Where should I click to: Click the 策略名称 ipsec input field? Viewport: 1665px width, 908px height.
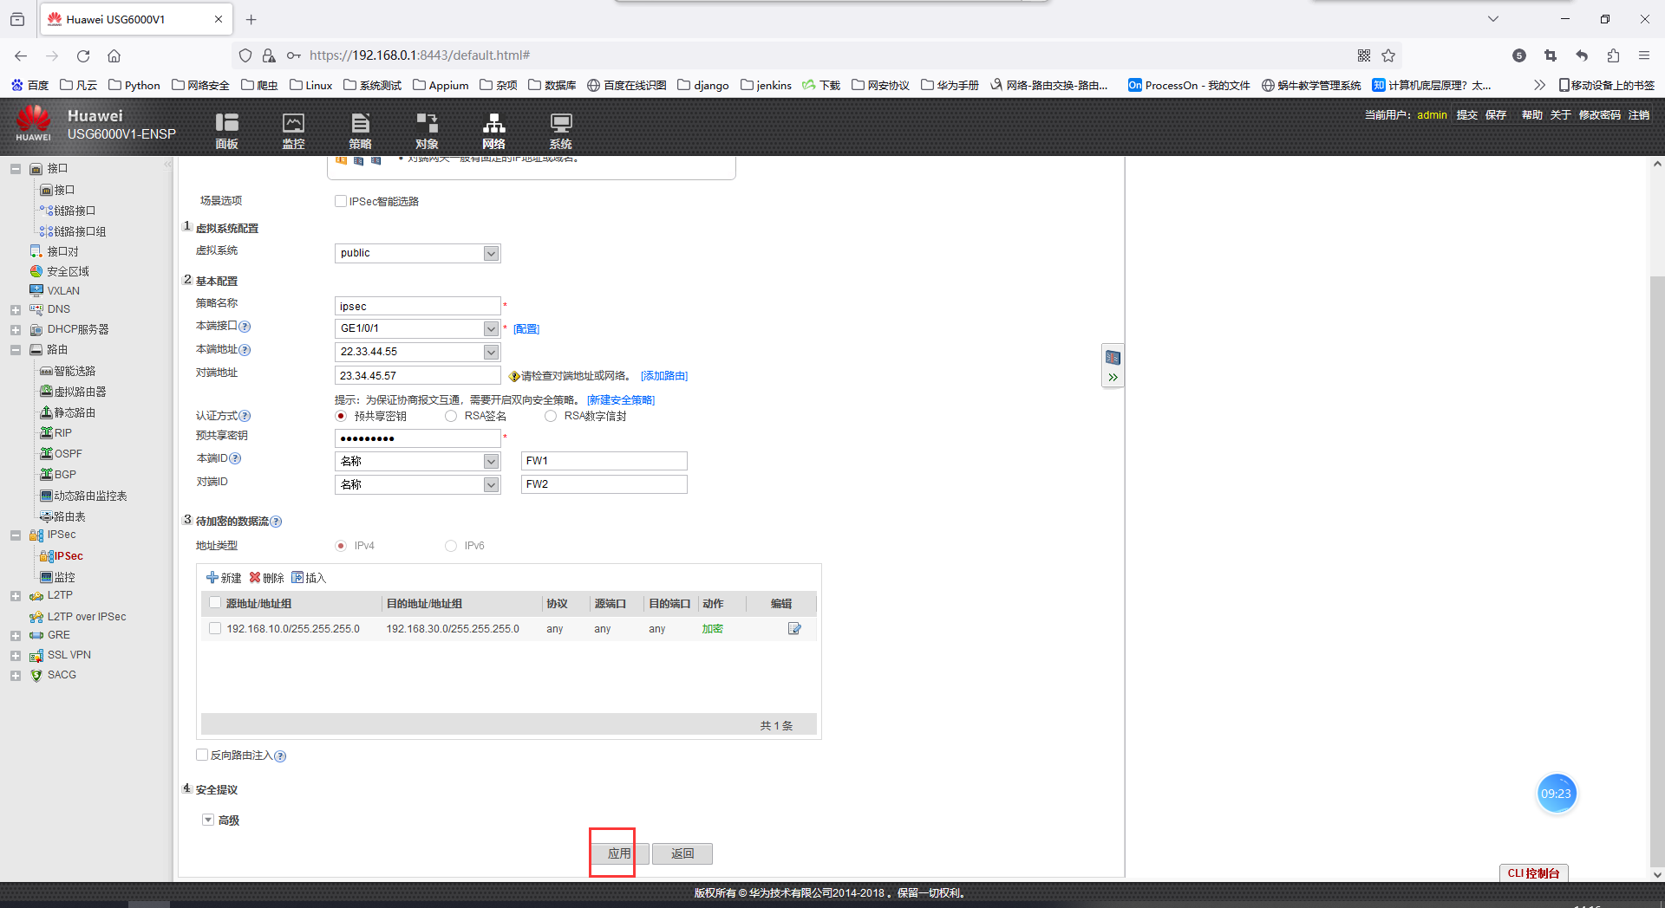pyautogui.click(x=417, y=306)
